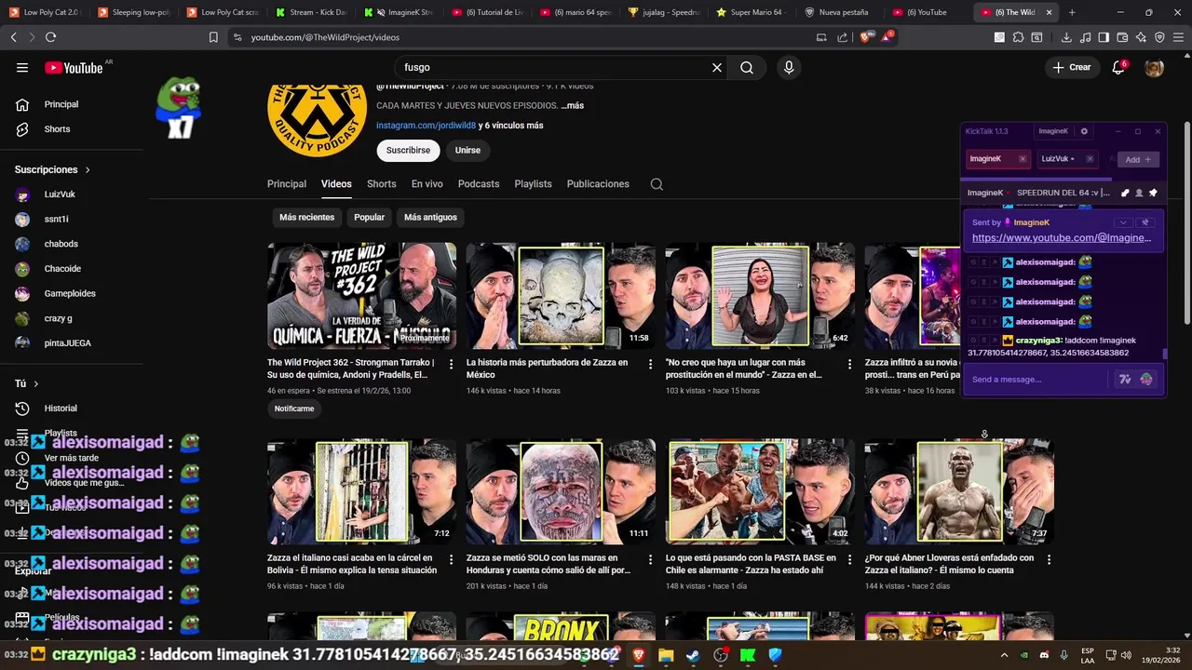This screenshot has height=670, width=1192.
Task: Open more options for Abner Lloveras video
Action: pyautogui.click(x=1049, y=559)
